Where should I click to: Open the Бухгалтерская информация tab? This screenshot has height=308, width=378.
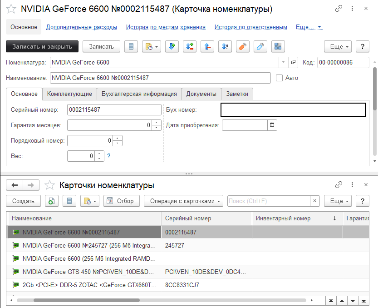[x=139, y=94]
